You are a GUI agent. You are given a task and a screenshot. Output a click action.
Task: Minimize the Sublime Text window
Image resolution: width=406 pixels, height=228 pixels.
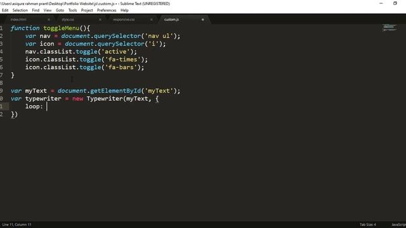pos(381,3)
